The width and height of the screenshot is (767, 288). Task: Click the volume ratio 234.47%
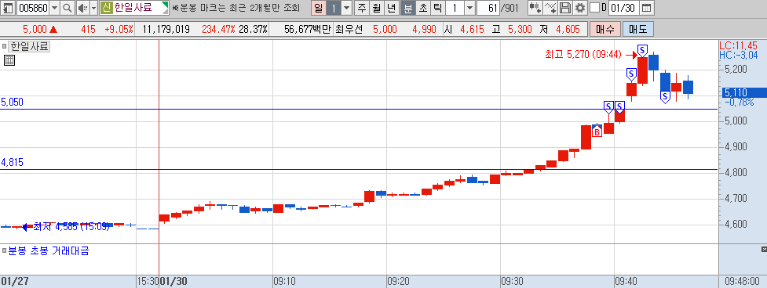click(x=219, y=30)
